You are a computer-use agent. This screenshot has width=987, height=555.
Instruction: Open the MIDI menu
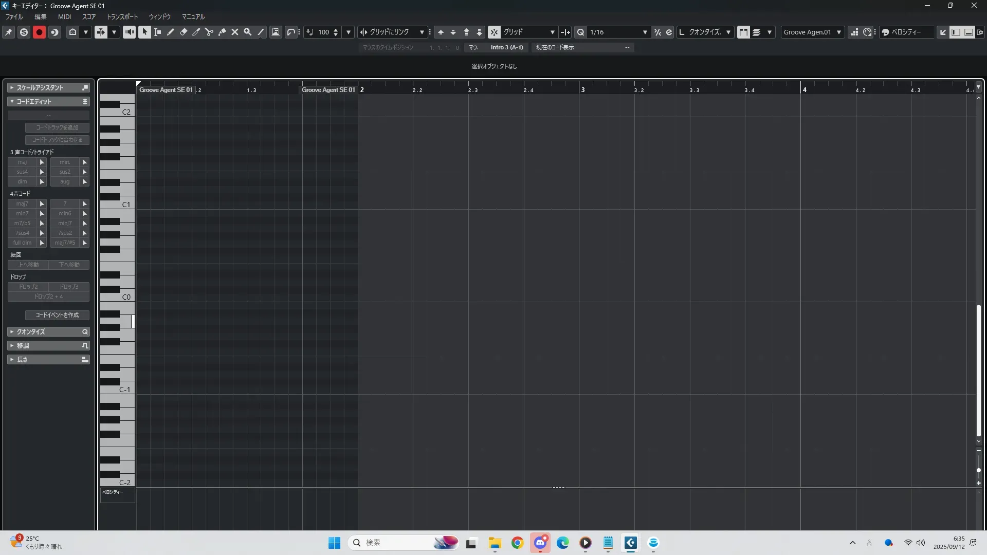[x=64, y=17]
